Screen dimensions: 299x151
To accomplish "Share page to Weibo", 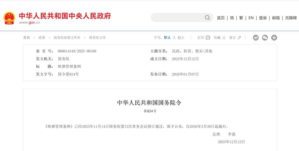I will [256, 38].
